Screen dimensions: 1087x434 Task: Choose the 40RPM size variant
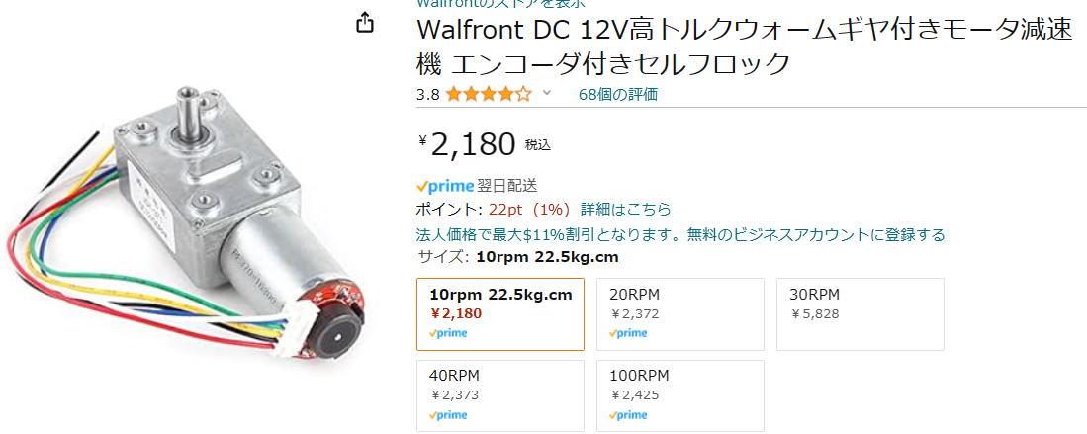500,395
